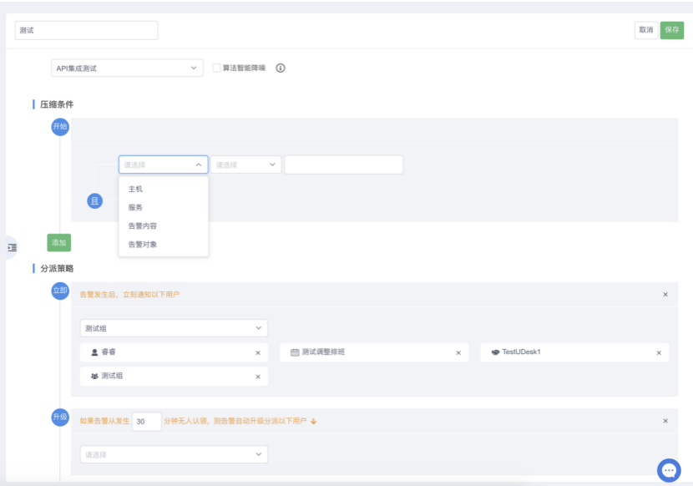This screenshot has width=693, height=486.
Task: Enable the 算法智能降噪 checkbox
Action: (x=216, y=68)
